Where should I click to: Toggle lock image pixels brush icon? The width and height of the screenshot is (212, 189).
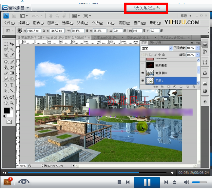[x=155, y=55]
